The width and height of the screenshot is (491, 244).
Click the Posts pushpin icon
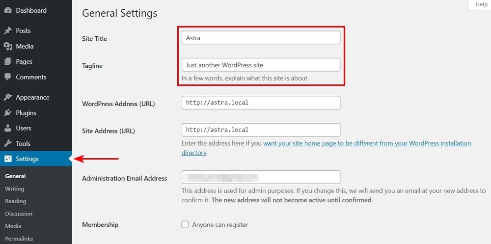pos(8,31)
